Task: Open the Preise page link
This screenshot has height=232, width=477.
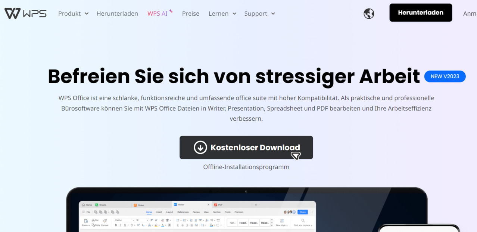Action: [x=190, y=13]
